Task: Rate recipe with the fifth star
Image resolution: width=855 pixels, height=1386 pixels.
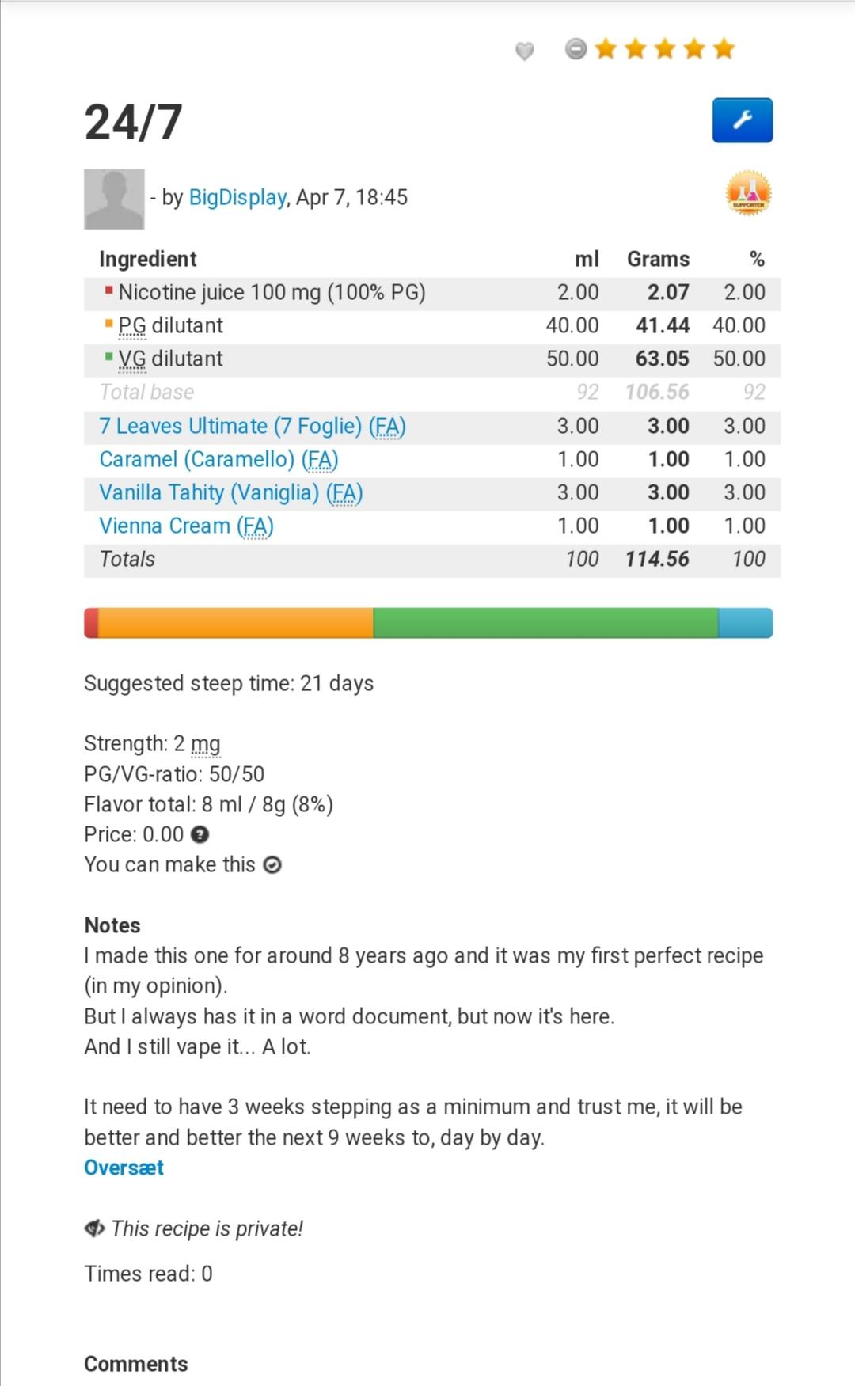Action: 724,49
